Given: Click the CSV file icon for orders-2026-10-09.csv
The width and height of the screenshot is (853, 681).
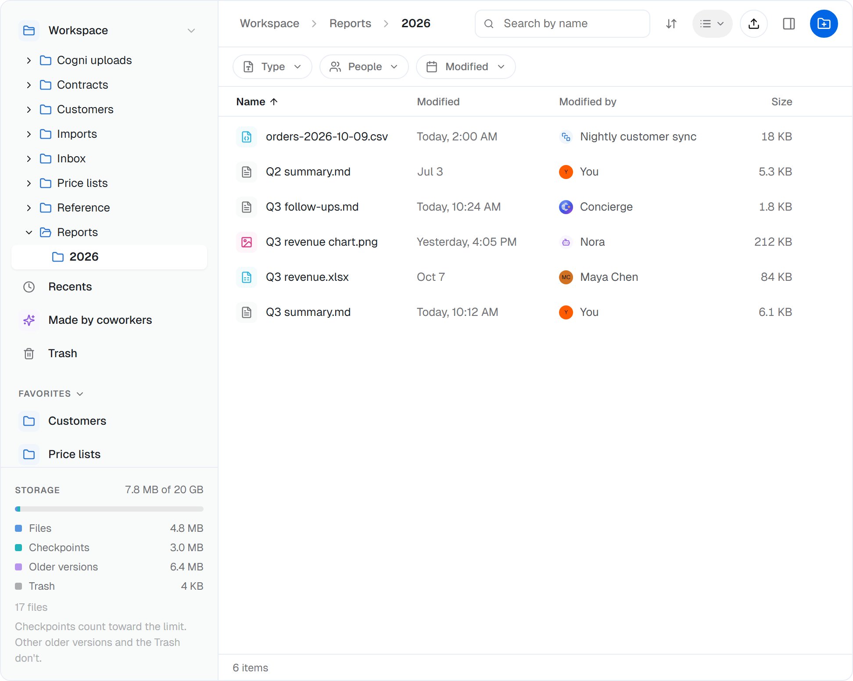Looking at the screenshot, I should (247, 137).
